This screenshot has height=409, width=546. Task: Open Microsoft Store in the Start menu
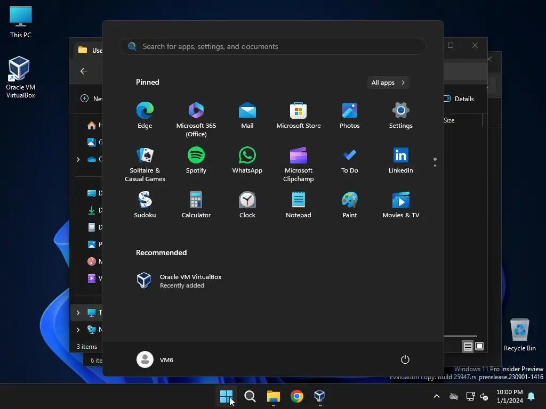tap(299, 116)
